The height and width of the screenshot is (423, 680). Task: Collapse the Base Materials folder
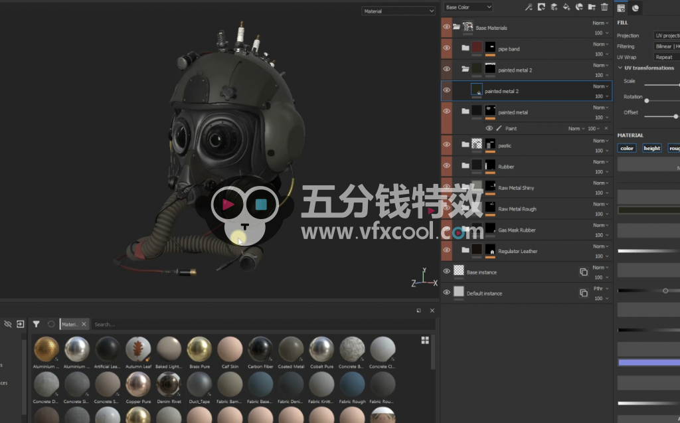tap(456, 27)
